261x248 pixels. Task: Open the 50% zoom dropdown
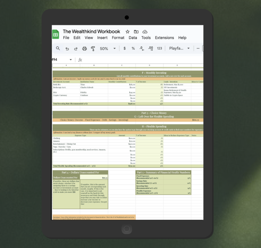point(108,48)
